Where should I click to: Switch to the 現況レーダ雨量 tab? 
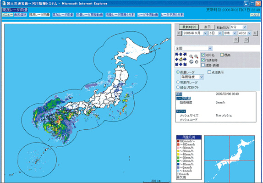[39, 15]
